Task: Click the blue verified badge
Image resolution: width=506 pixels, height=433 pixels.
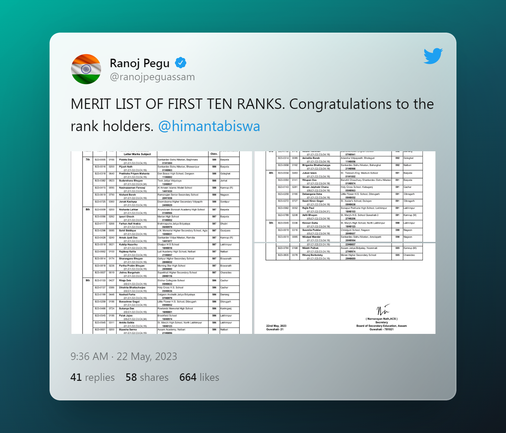Action: click(181, 63)
